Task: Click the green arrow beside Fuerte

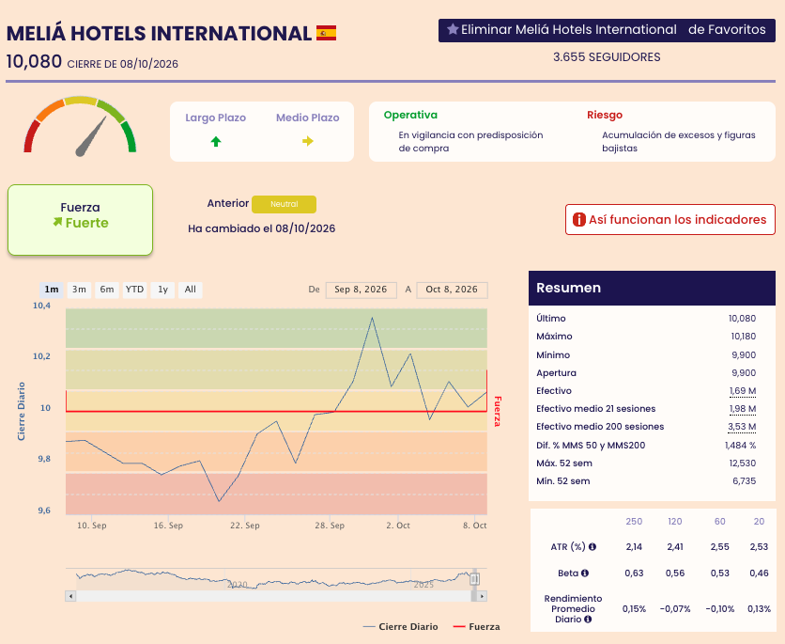Action: 58,222
